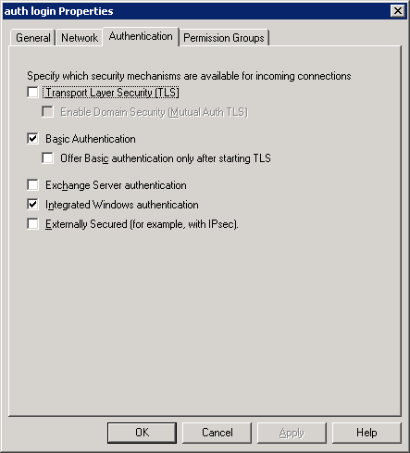Click the 'Specify which security mechanisms' instruction text
This screenshot has height=453, width=410.
[x=189, y=76]
